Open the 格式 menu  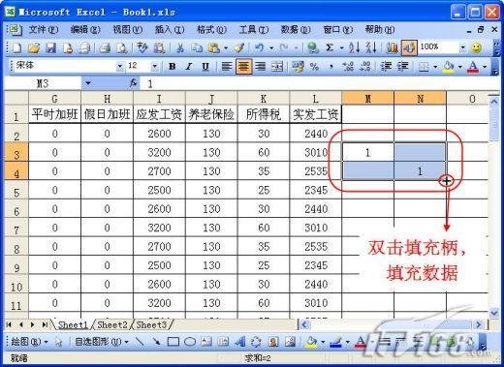click(211, 30)
